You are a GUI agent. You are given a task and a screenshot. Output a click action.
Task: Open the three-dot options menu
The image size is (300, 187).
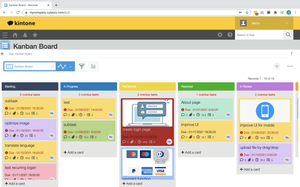(290, 66)
